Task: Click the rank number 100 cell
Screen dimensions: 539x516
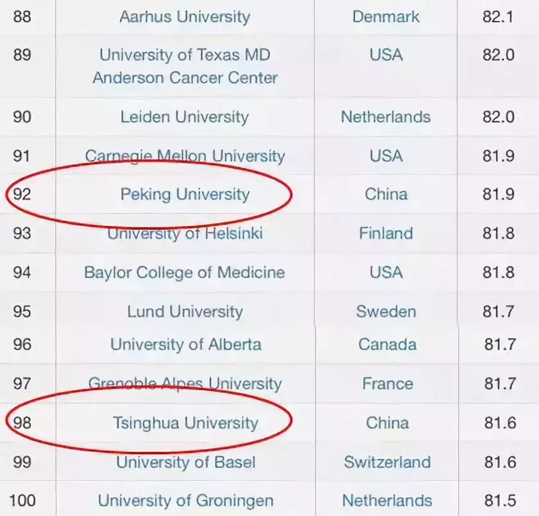Action: click(22, 501)
